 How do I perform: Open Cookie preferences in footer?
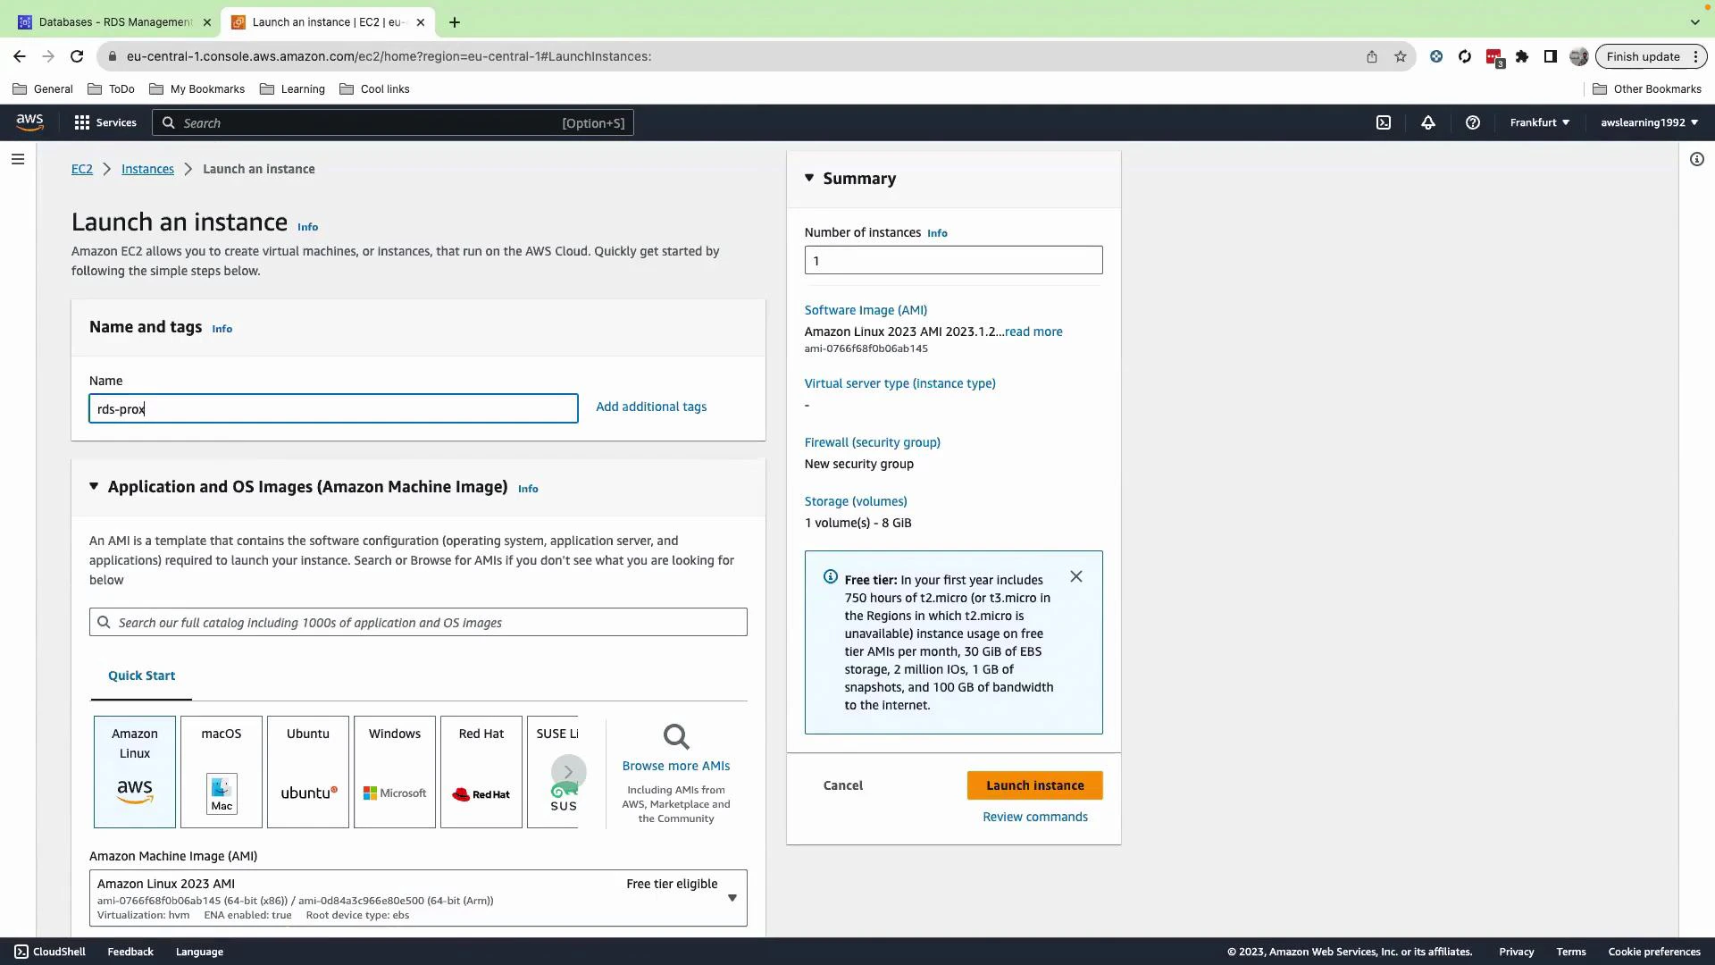pos(1654,952)
